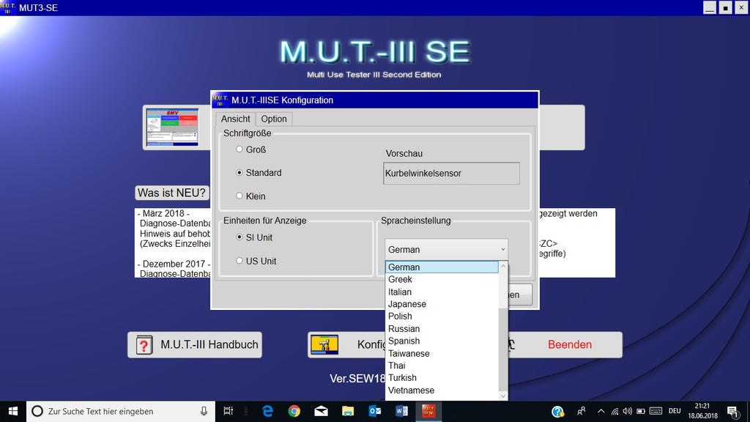Open the Mail app from taskbar
Screen dimensions: 750x422
[321, 411]
